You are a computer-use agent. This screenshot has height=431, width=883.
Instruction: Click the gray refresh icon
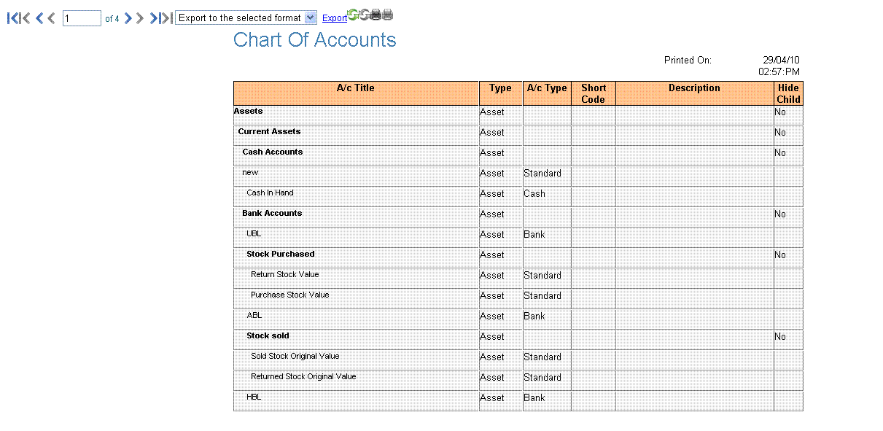364,15
